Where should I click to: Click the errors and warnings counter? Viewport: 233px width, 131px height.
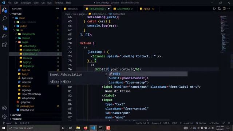(x=24, y=123)
